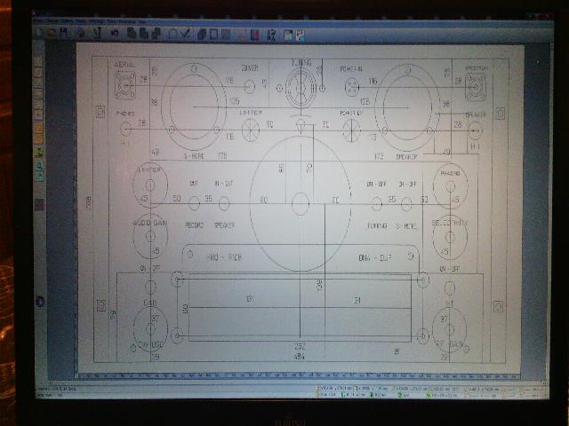Save the drawing using the floppy disk icon
The height and width of the screenshot is (426, 569).
[64, 33]
